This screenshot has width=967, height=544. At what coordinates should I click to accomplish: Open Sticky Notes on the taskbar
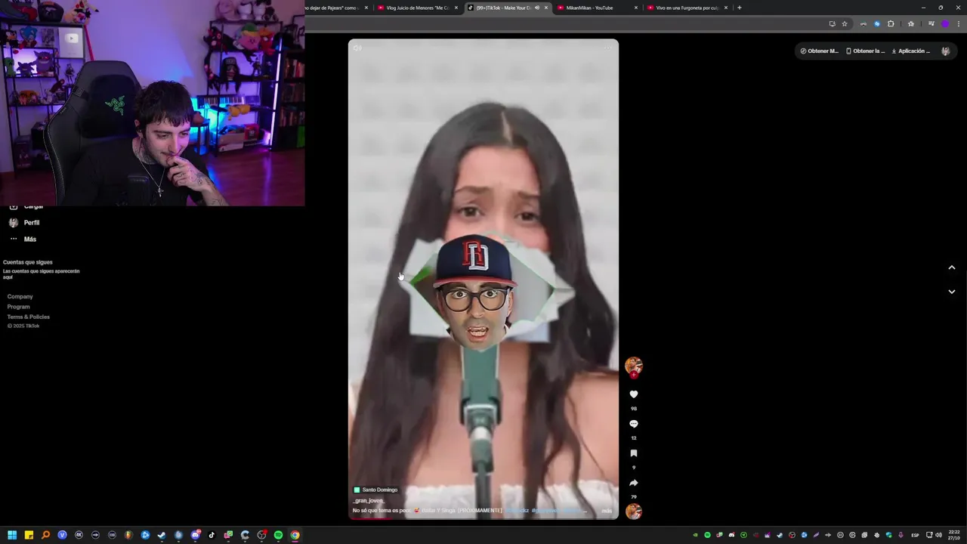click(29, 535)
